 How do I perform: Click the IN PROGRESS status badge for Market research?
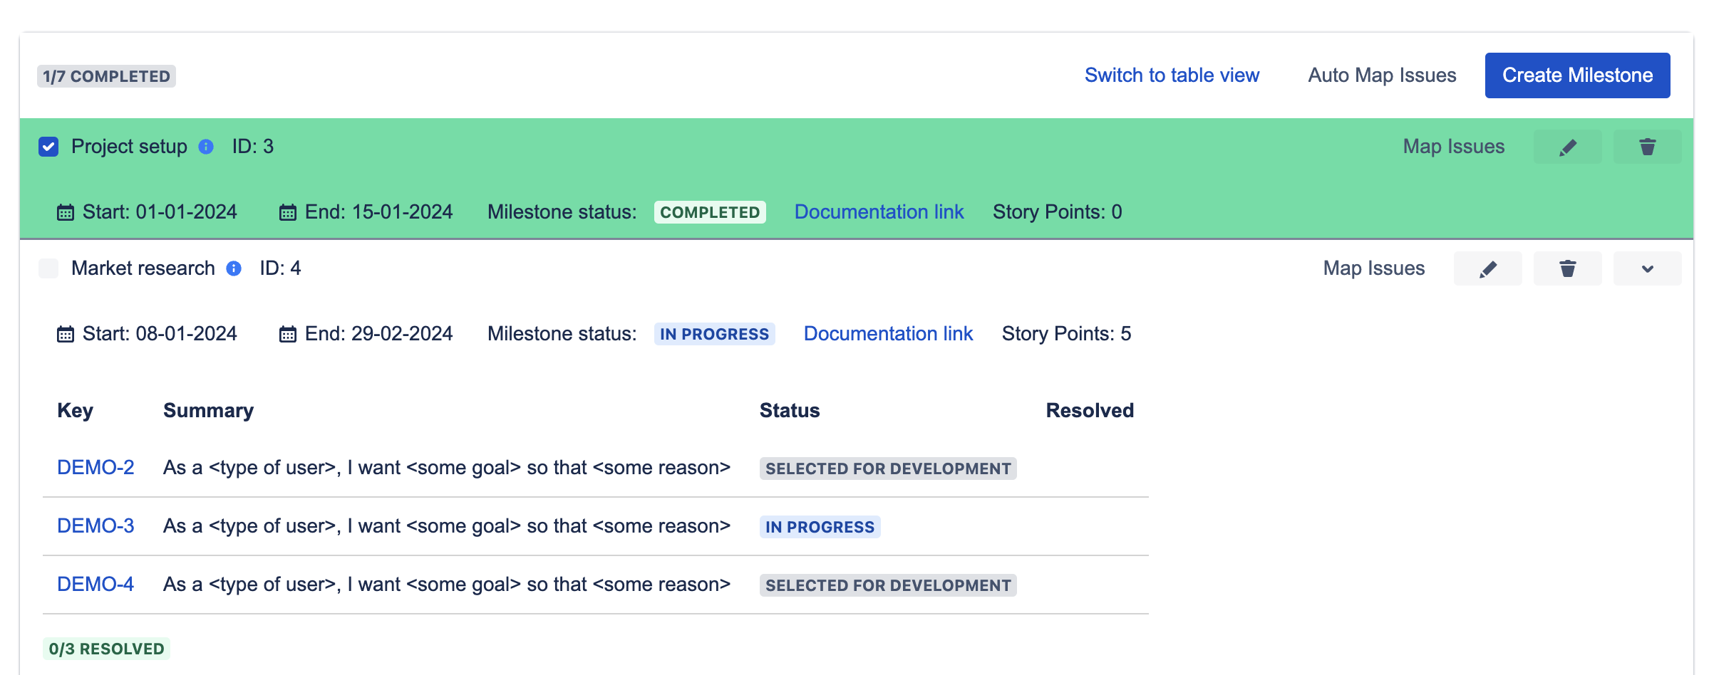(x=713, y=333)
